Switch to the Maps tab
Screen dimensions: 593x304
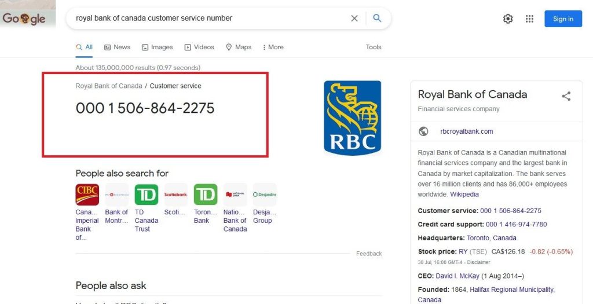coord(239,47)
